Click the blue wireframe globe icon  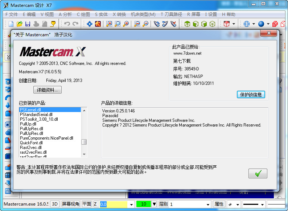(x=247, y=24)
